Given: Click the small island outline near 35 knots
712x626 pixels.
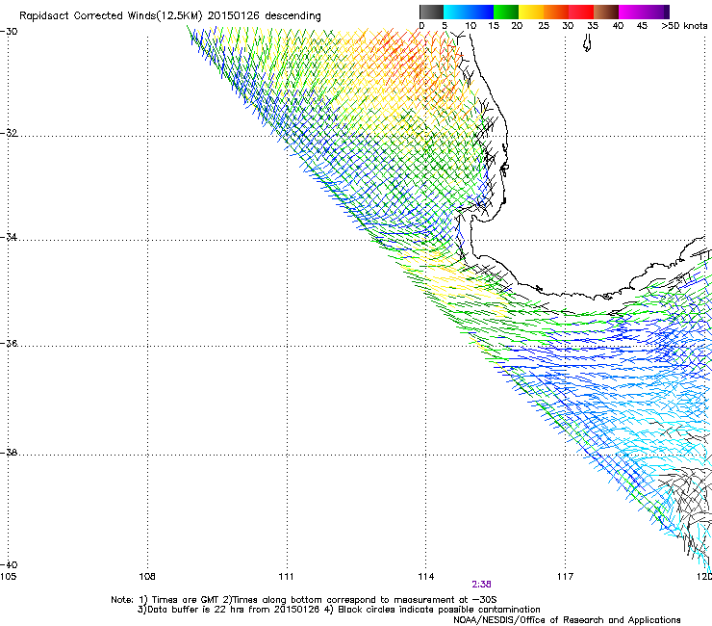Looking at the screenshot, I should 587,43.
